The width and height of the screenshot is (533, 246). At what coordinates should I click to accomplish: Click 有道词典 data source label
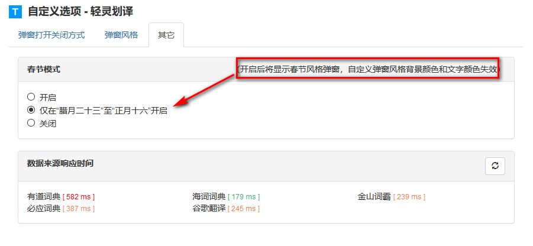tap(44, 196)
